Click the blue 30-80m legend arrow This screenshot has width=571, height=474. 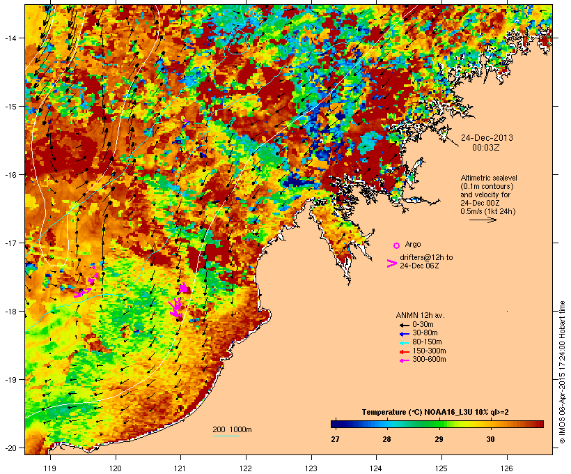405,334
